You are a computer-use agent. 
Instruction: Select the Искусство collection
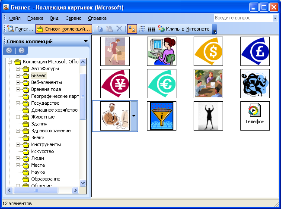[x=42, y=151]
